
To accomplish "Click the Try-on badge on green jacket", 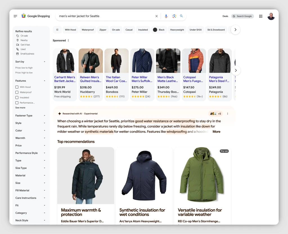I will point(224,151).
